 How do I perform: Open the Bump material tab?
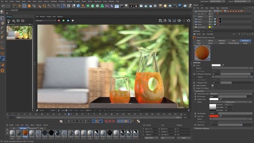pyautogui.click(x=210, y=43)
